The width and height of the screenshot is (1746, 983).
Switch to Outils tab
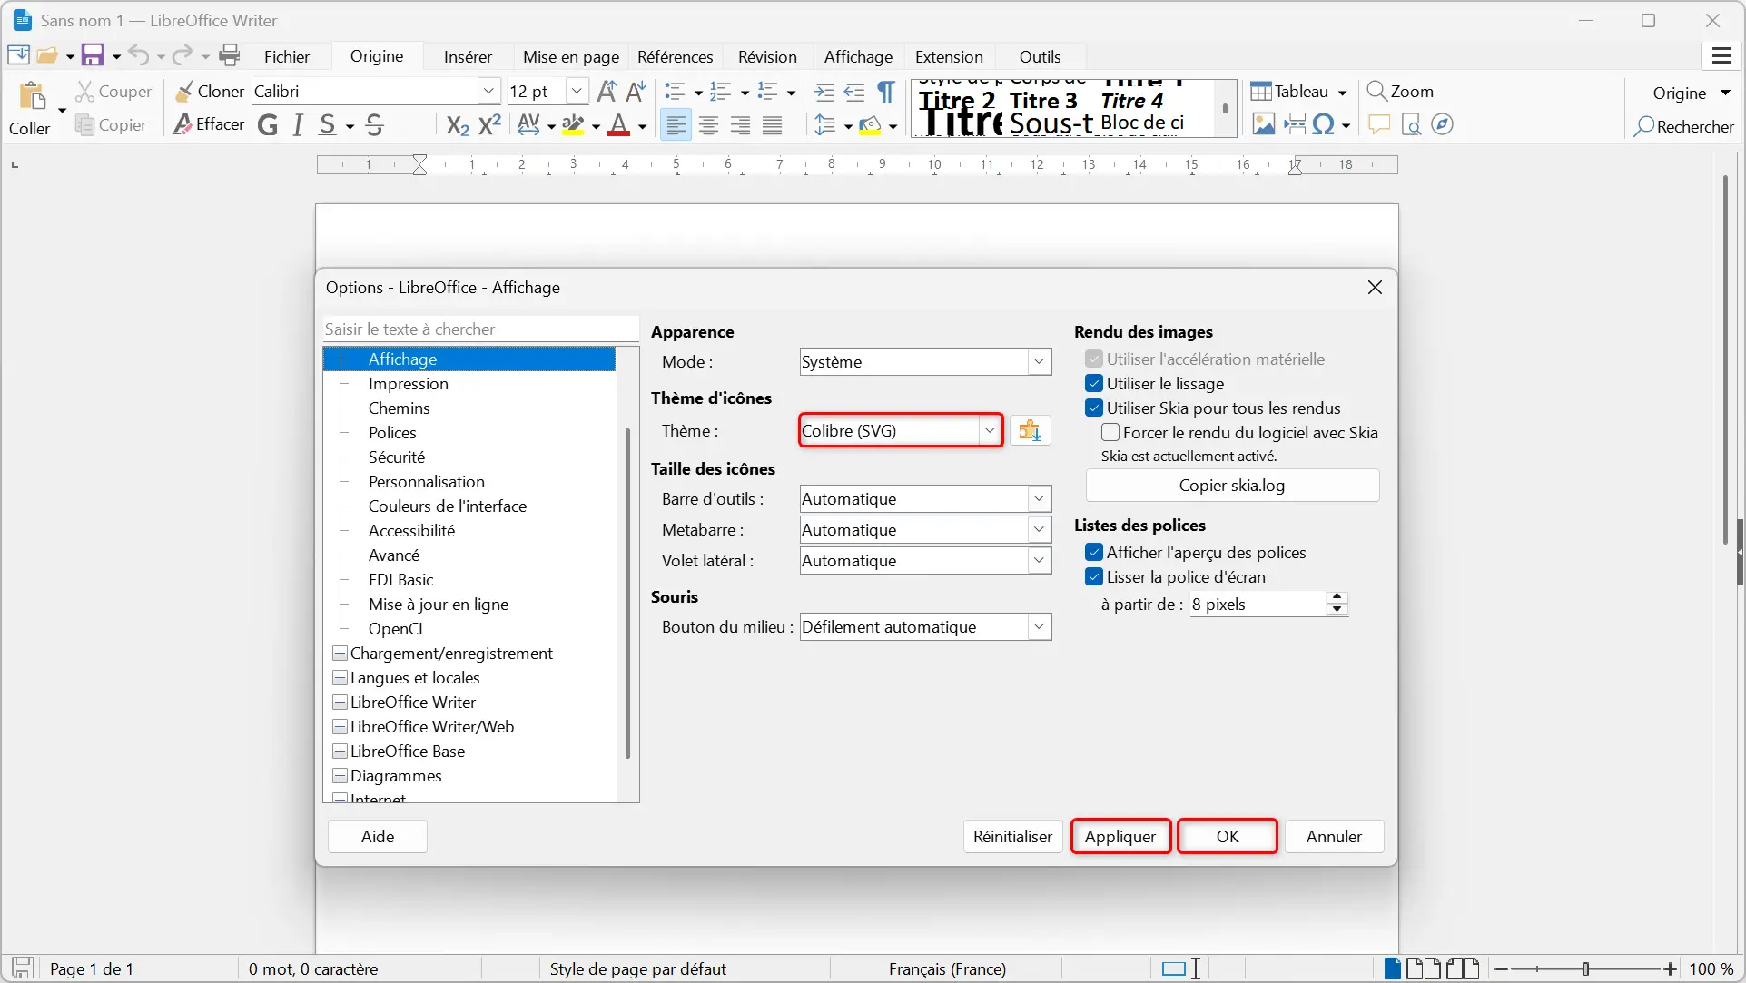1040,56
